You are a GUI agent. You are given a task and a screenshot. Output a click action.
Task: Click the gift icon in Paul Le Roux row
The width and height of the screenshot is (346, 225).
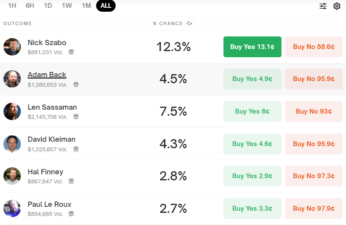[x=71, y=214]
